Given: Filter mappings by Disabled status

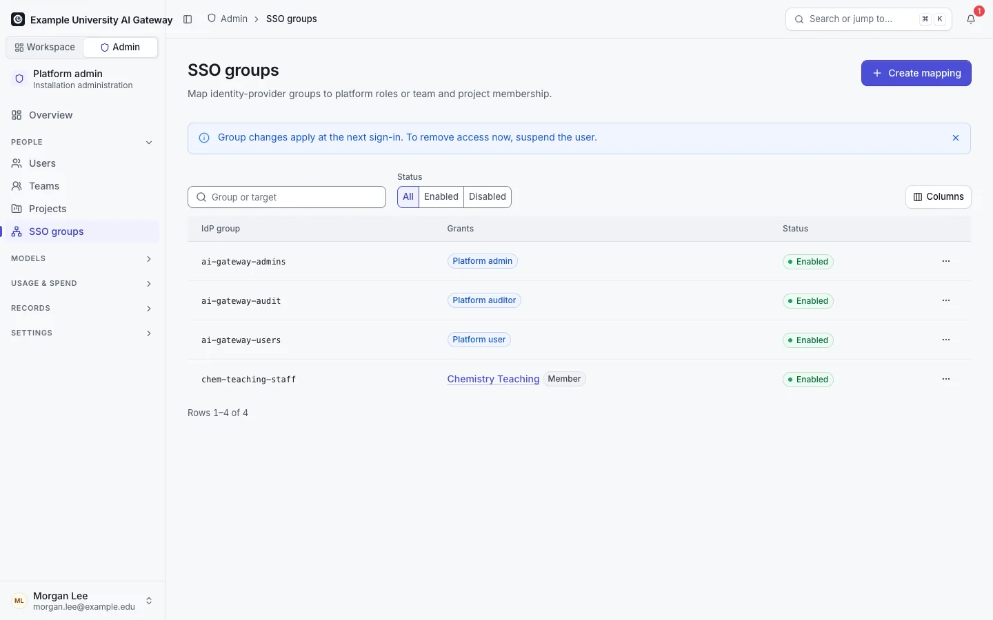Looking at the screenshot, I should click(x=488, y=197).
